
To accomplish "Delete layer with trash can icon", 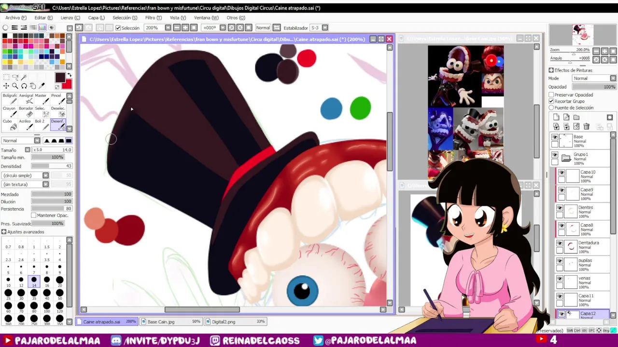I will 587,126.
